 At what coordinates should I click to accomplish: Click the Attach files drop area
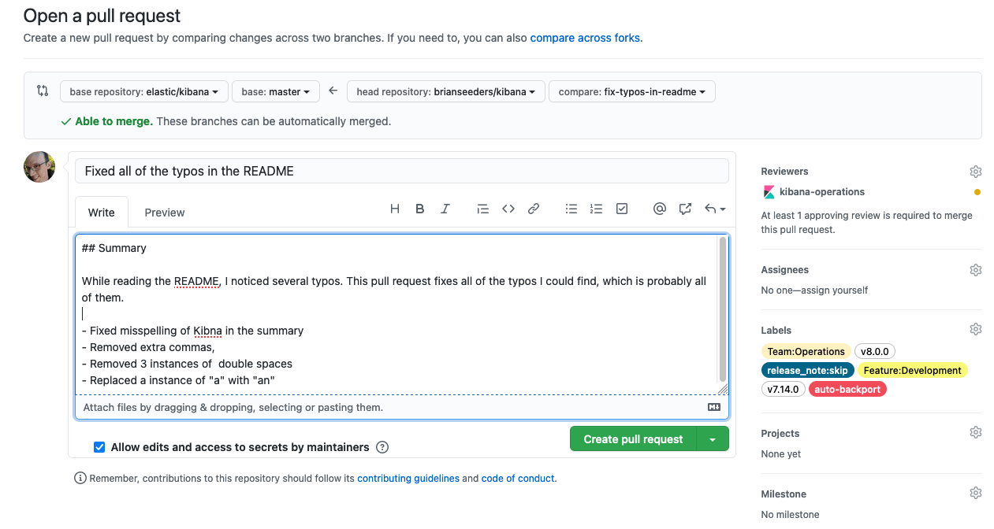402,407
